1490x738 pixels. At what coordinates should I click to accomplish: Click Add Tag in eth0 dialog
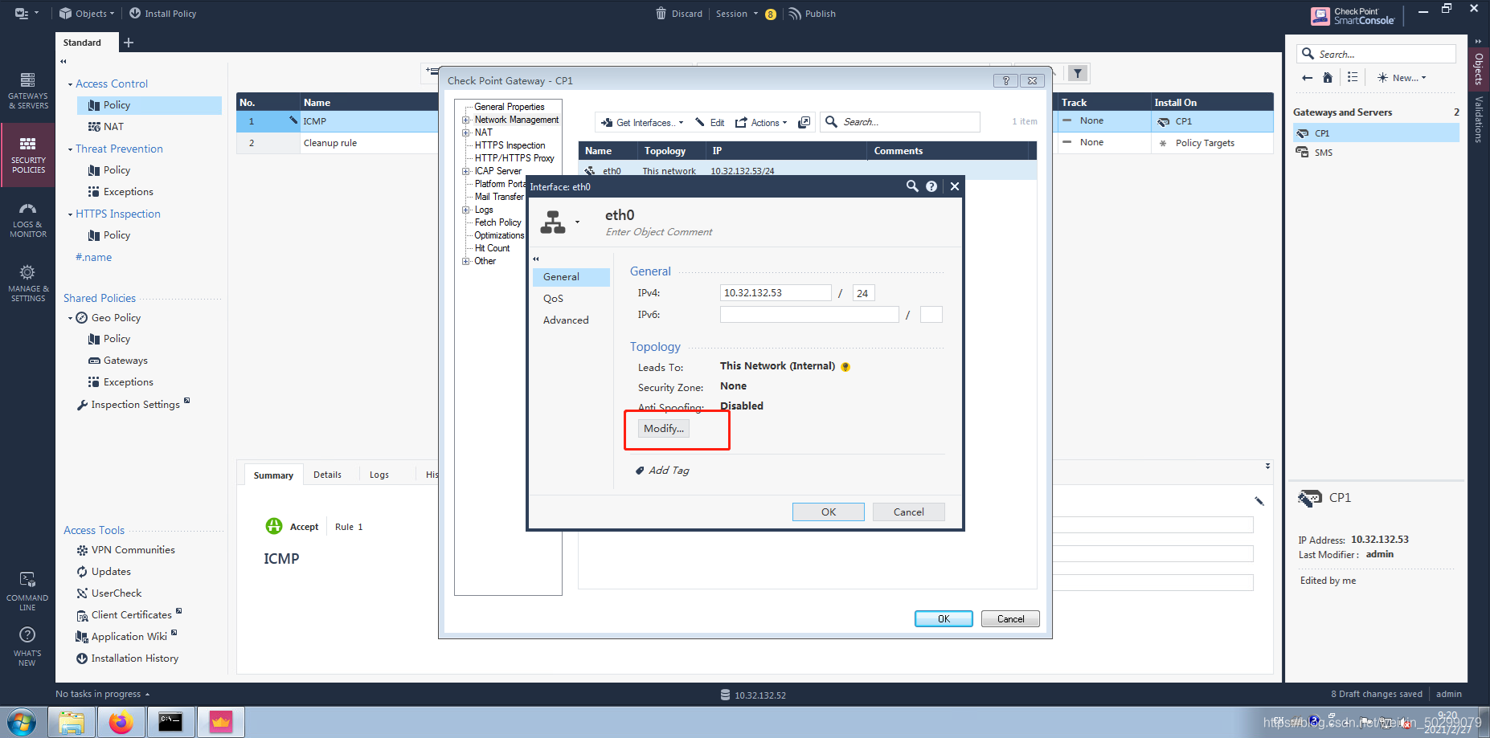coord(661,471)
